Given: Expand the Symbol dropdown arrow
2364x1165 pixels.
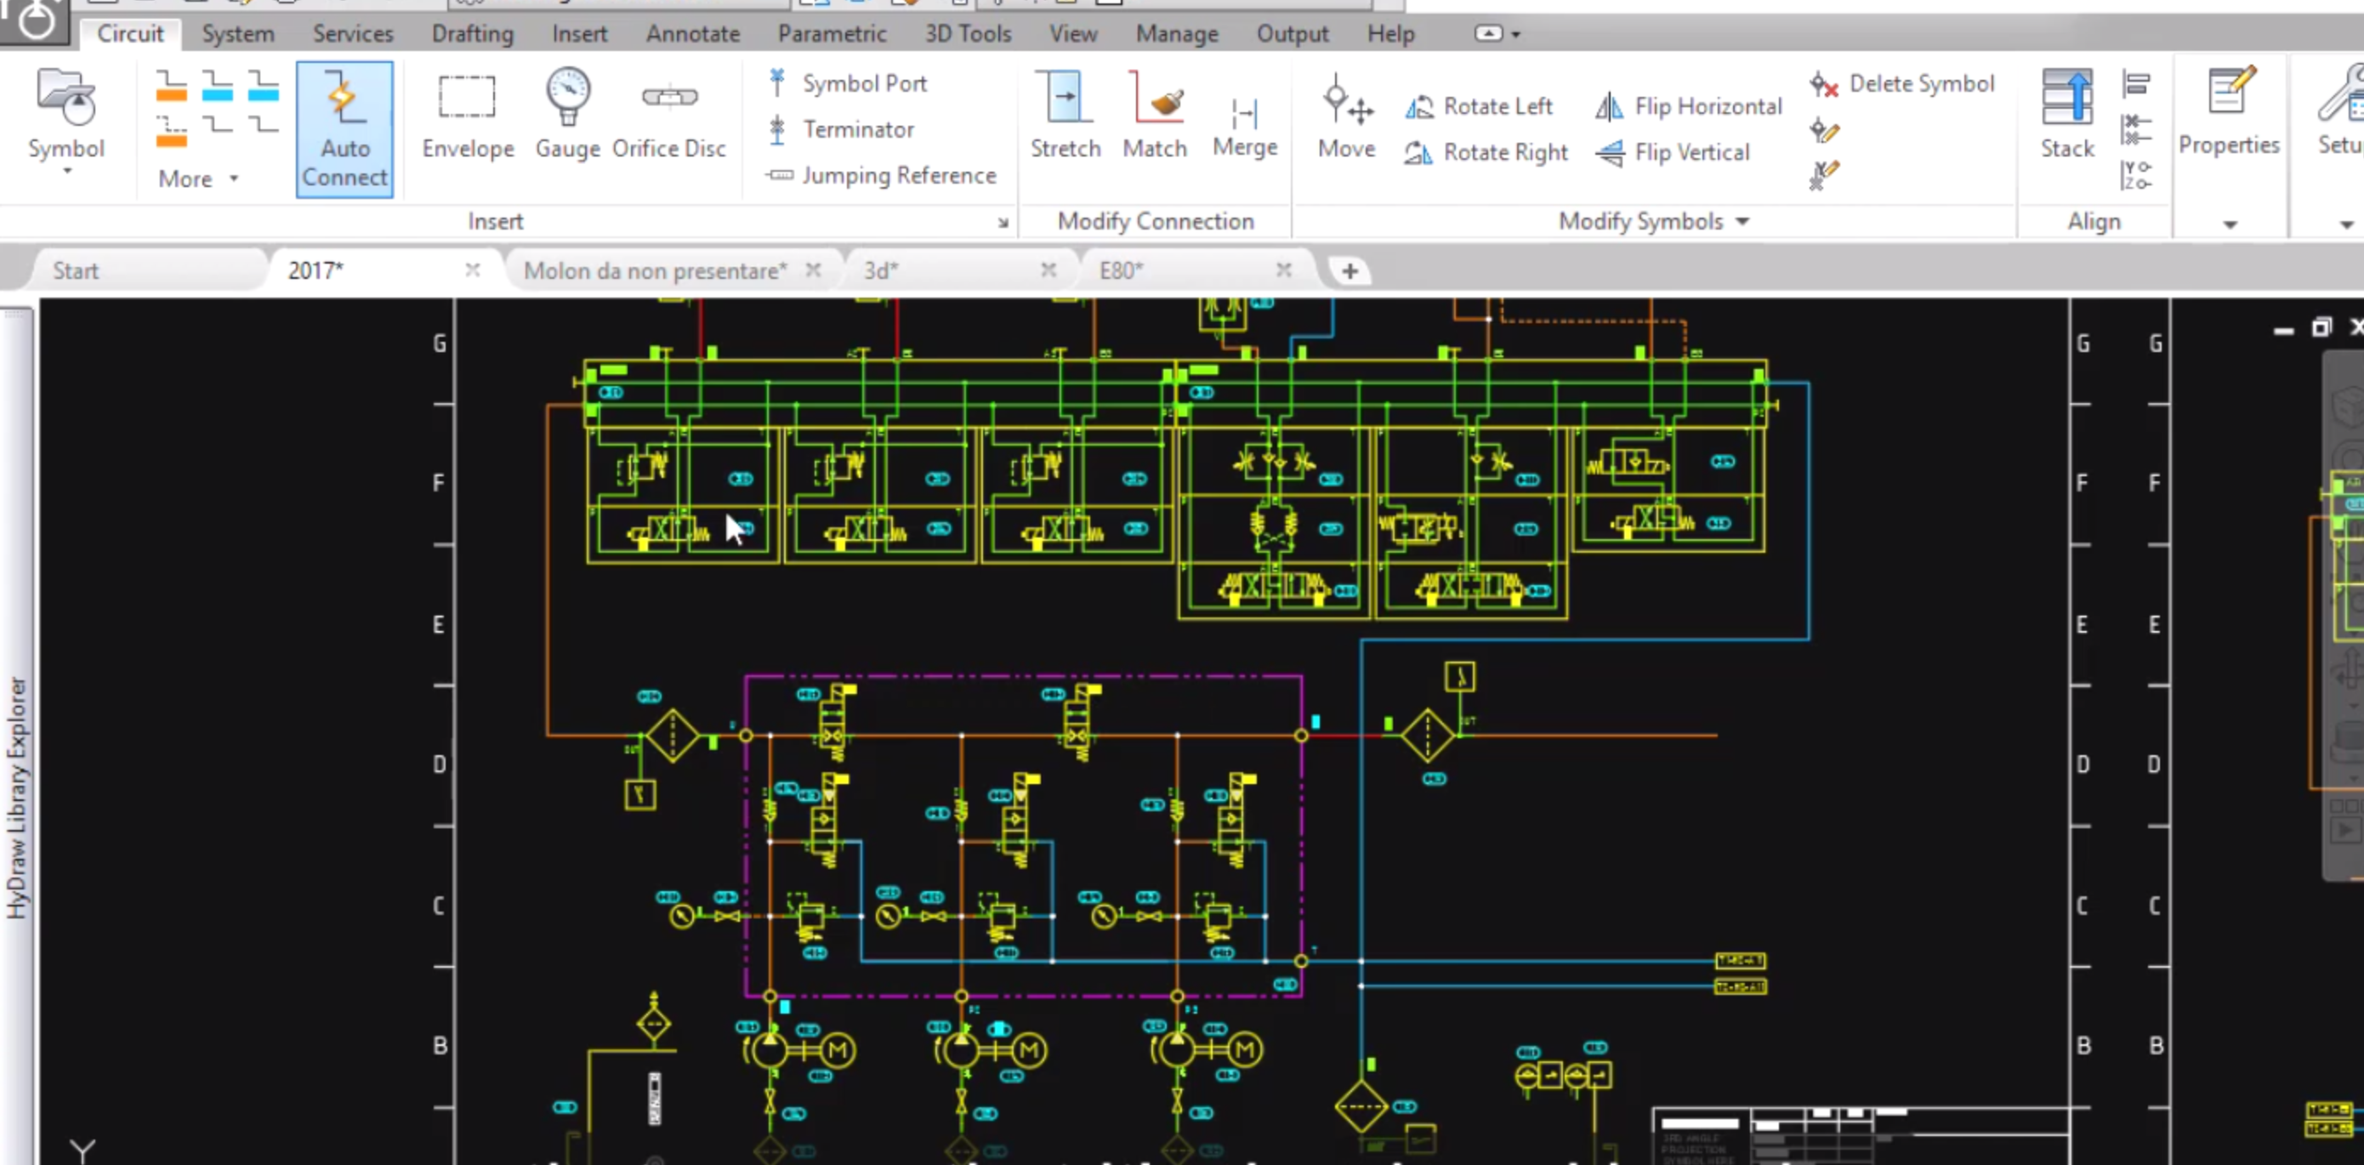Looking at the screenshot, I should click(x=66, y=171).
